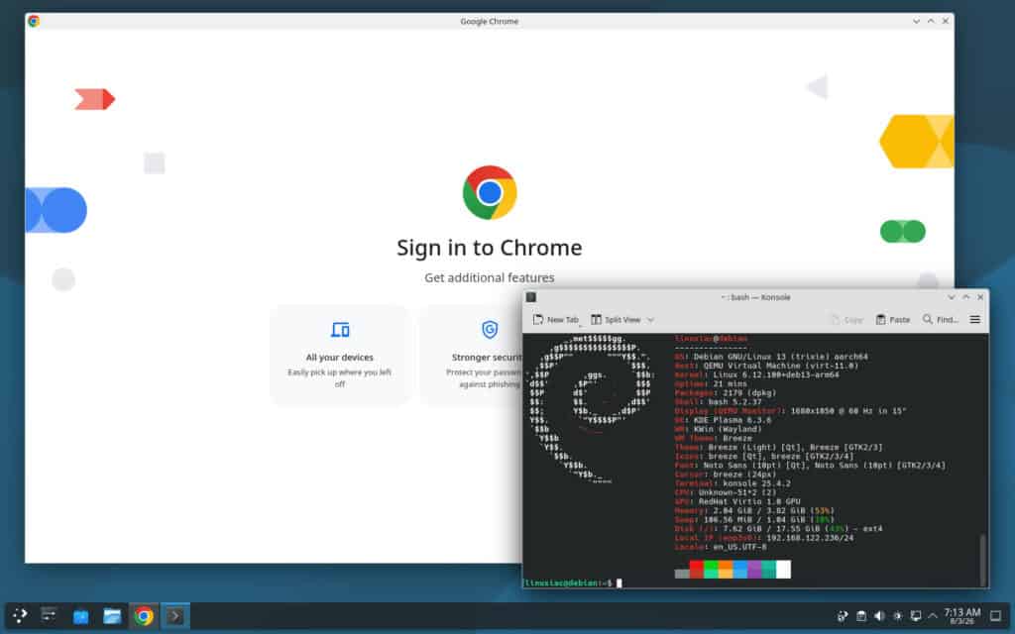Viewport: 1015px width, 634px height.
Task: Click the Chrome icon in Chrome's title bar
Action: click(34, 21)
